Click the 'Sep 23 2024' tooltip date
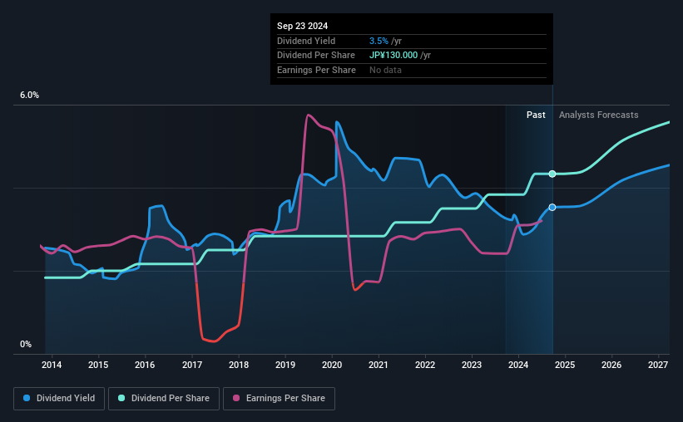Image resolution: width=683 pixels, height=422 pixels. pyautogui.click(x=302, y=26)
